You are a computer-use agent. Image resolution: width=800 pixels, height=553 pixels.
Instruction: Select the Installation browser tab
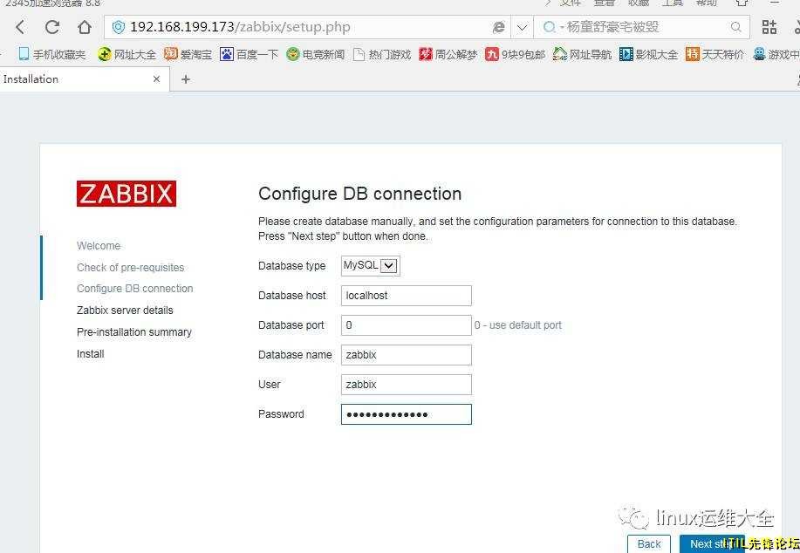point(84,79)
